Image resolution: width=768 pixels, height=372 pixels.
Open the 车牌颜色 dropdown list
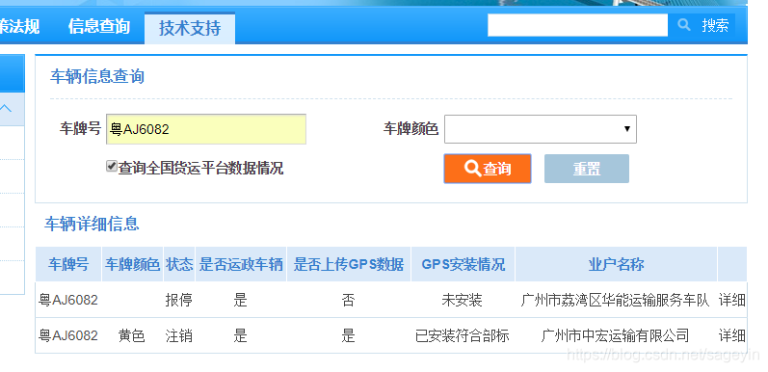click(x=541, y=129)
